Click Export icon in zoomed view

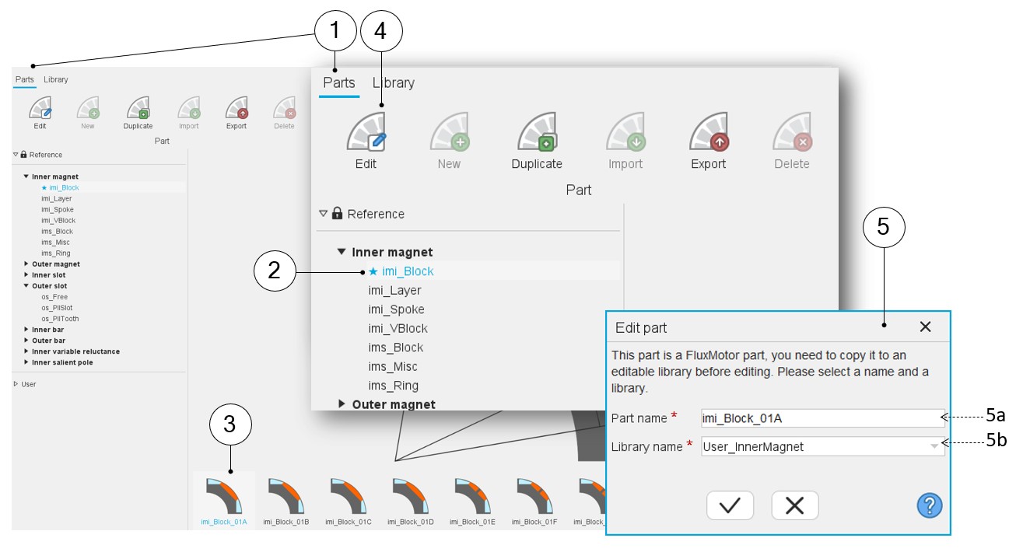[x=708, y=131]
